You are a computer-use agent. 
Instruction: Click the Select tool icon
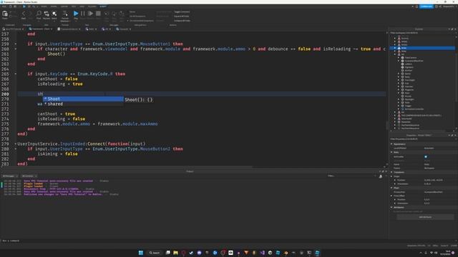click(x=54, y=14)
